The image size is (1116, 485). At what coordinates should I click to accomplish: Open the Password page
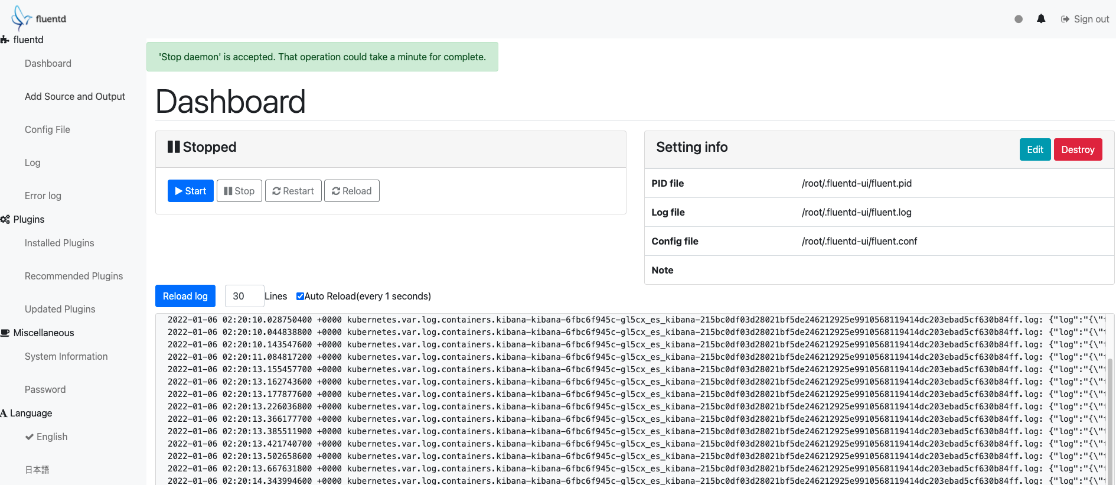point(45,389)
